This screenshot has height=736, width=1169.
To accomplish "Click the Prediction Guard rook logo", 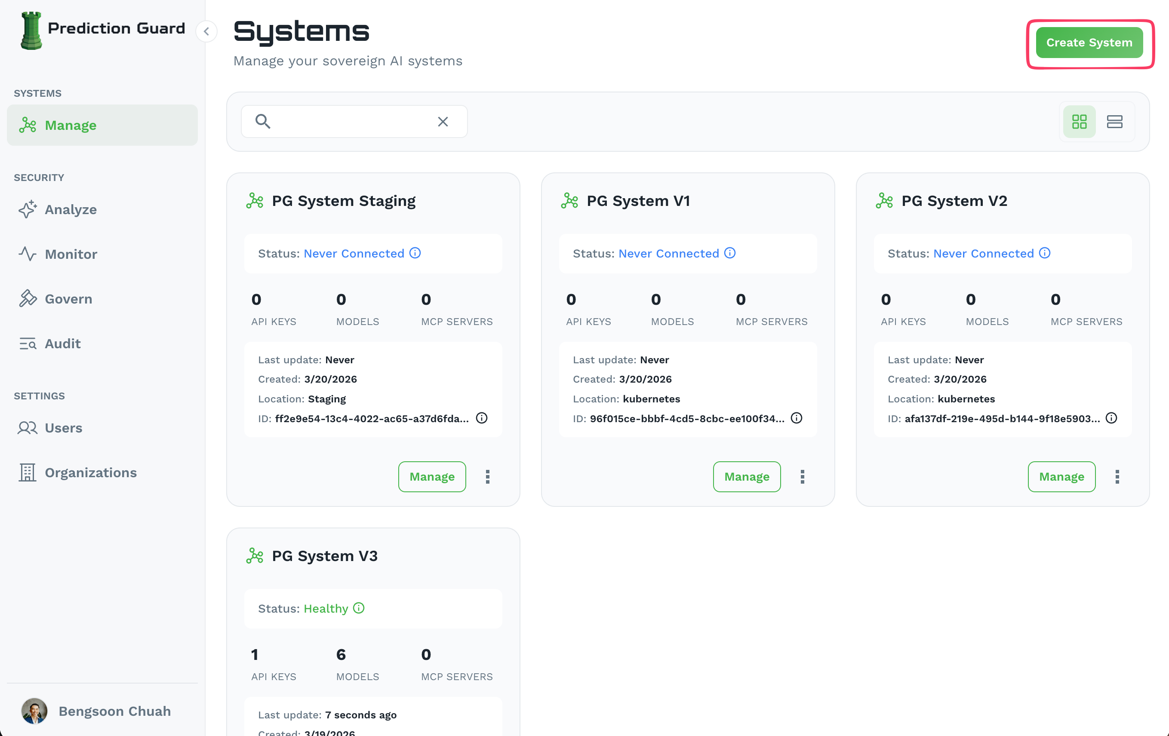I will coord(31,30).
